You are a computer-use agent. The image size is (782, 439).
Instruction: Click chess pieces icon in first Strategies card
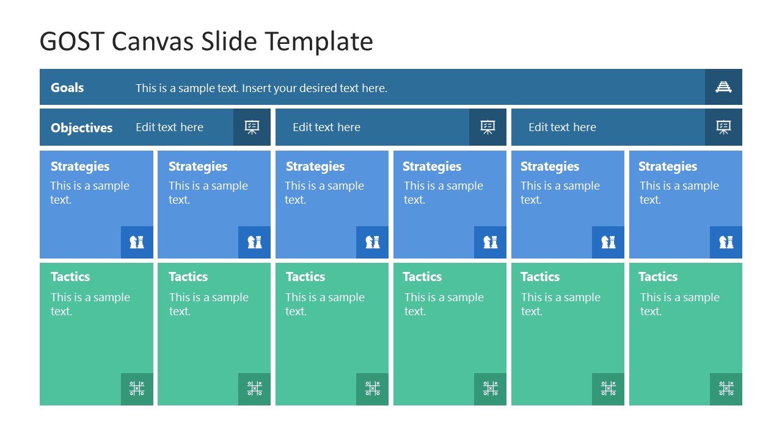coord(137,242)
